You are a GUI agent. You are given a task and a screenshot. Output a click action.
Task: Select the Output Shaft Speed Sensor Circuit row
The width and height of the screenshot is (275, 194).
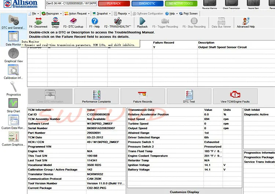222,47
